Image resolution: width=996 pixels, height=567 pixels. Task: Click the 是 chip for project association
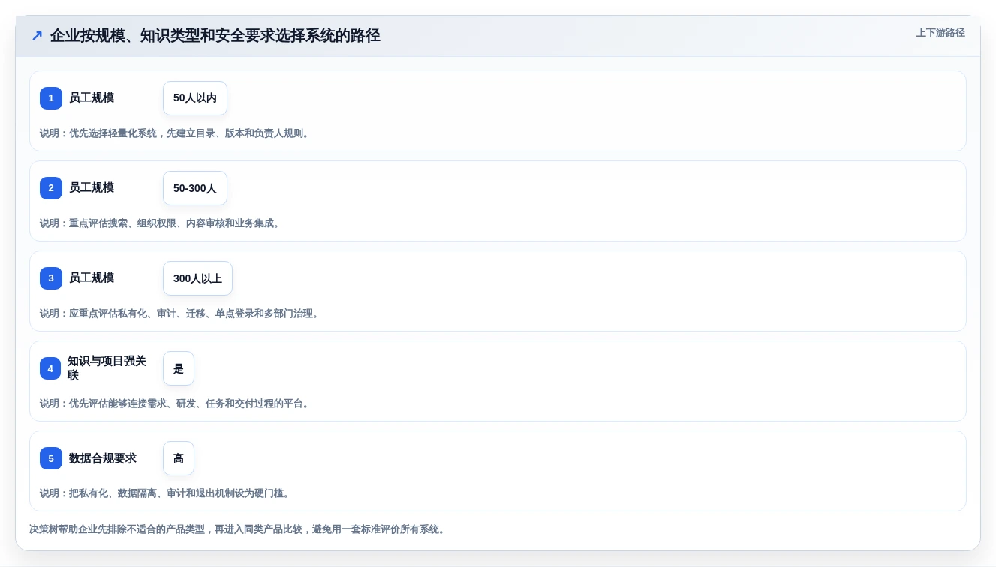(x=179, y=368)
